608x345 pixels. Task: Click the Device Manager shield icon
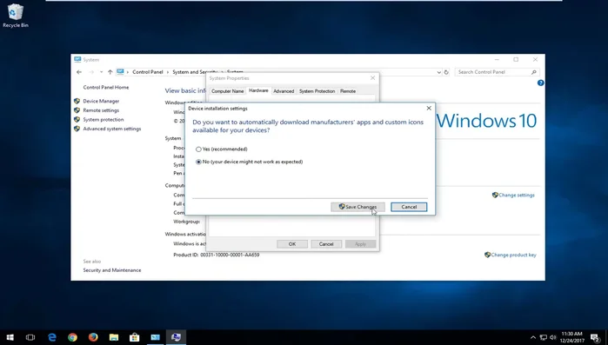[x=77, y=101]
